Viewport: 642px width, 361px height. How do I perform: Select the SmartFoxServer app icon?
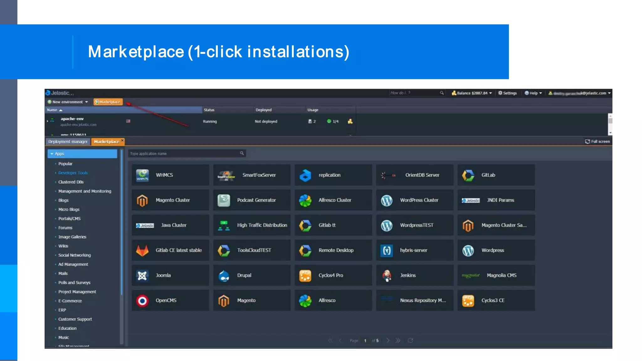pyautogui.click(x=226, y=175)
